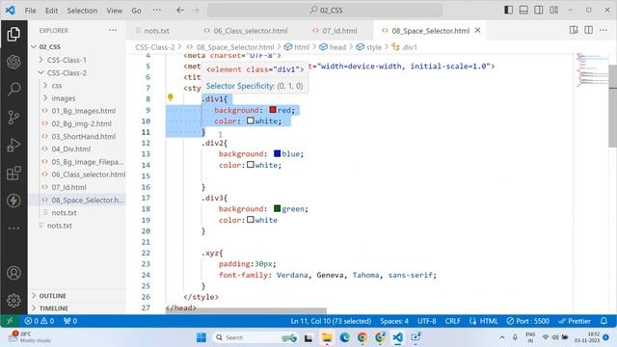Viewport: 617px width, 347px height.
Task: Change indentation via Spaces: 4
Action: coord(394,321)
